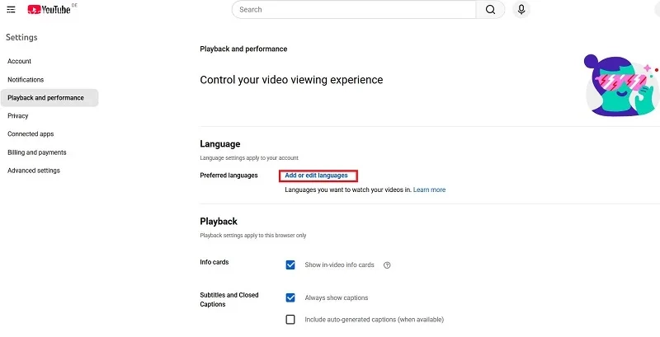Go to Notifications settings
The image size is (660, 337).
click(26, 79)
